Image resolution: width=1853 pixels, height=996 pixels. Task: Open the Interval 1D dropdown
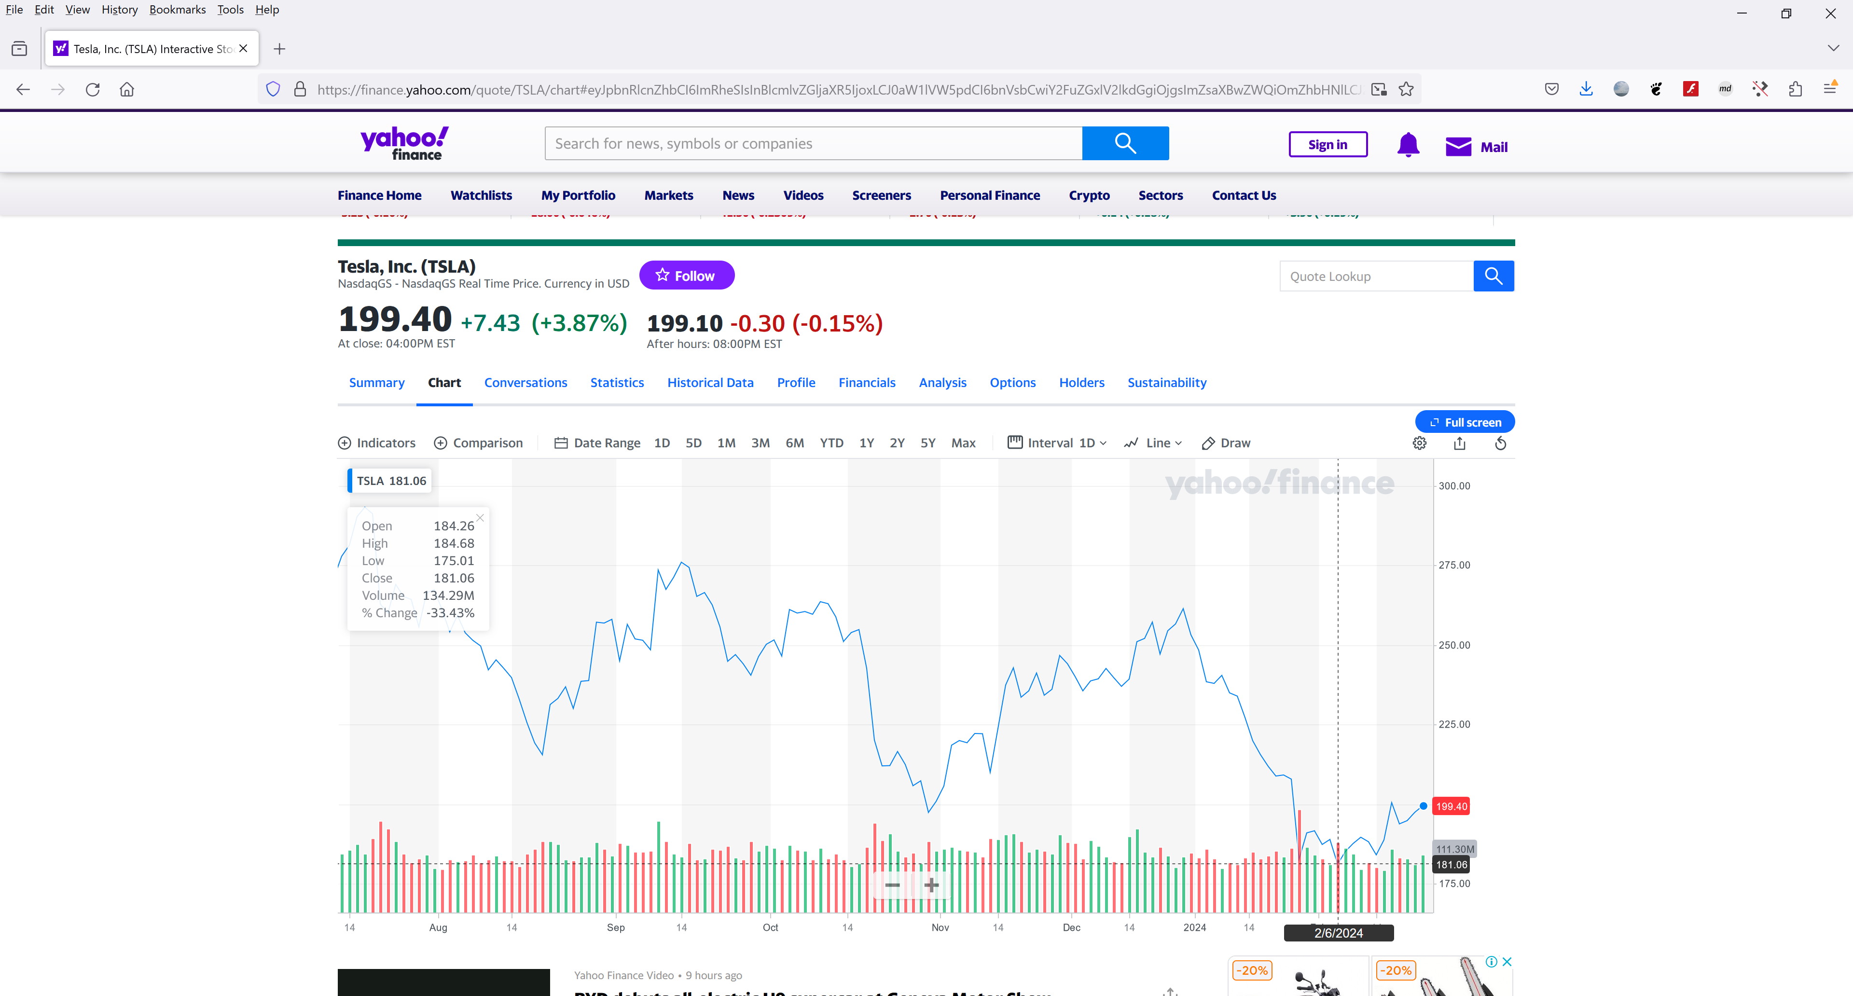coord(1057,443)
